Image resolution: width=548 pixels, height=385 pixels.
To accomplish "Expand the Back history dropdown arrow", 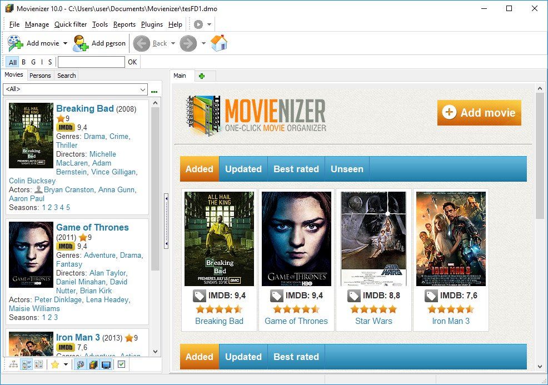I will tap(173, 43).
